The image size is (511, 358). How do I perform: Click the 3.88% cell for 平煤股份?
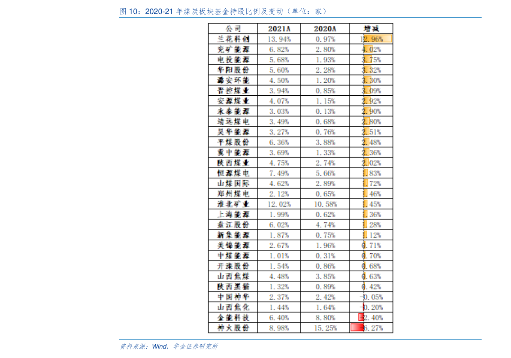pyautogui.click(x=325, y=143)
